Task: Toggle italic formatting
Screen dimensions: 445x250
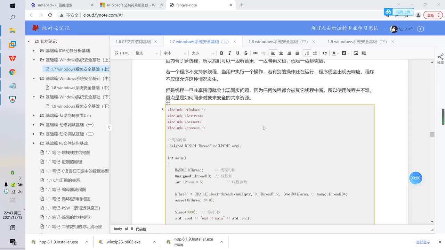Action: [230, 53]
